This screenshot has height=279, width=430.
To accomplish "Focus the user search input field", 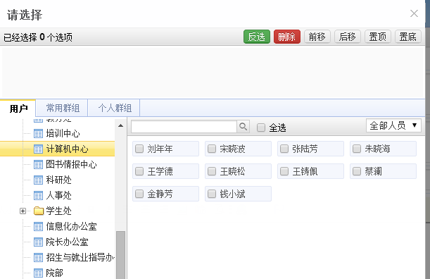I will pos(184,127).
